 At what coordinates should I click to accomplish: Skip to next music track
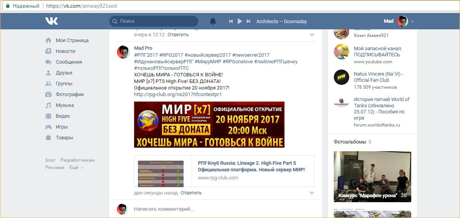(x=249, y=21)
